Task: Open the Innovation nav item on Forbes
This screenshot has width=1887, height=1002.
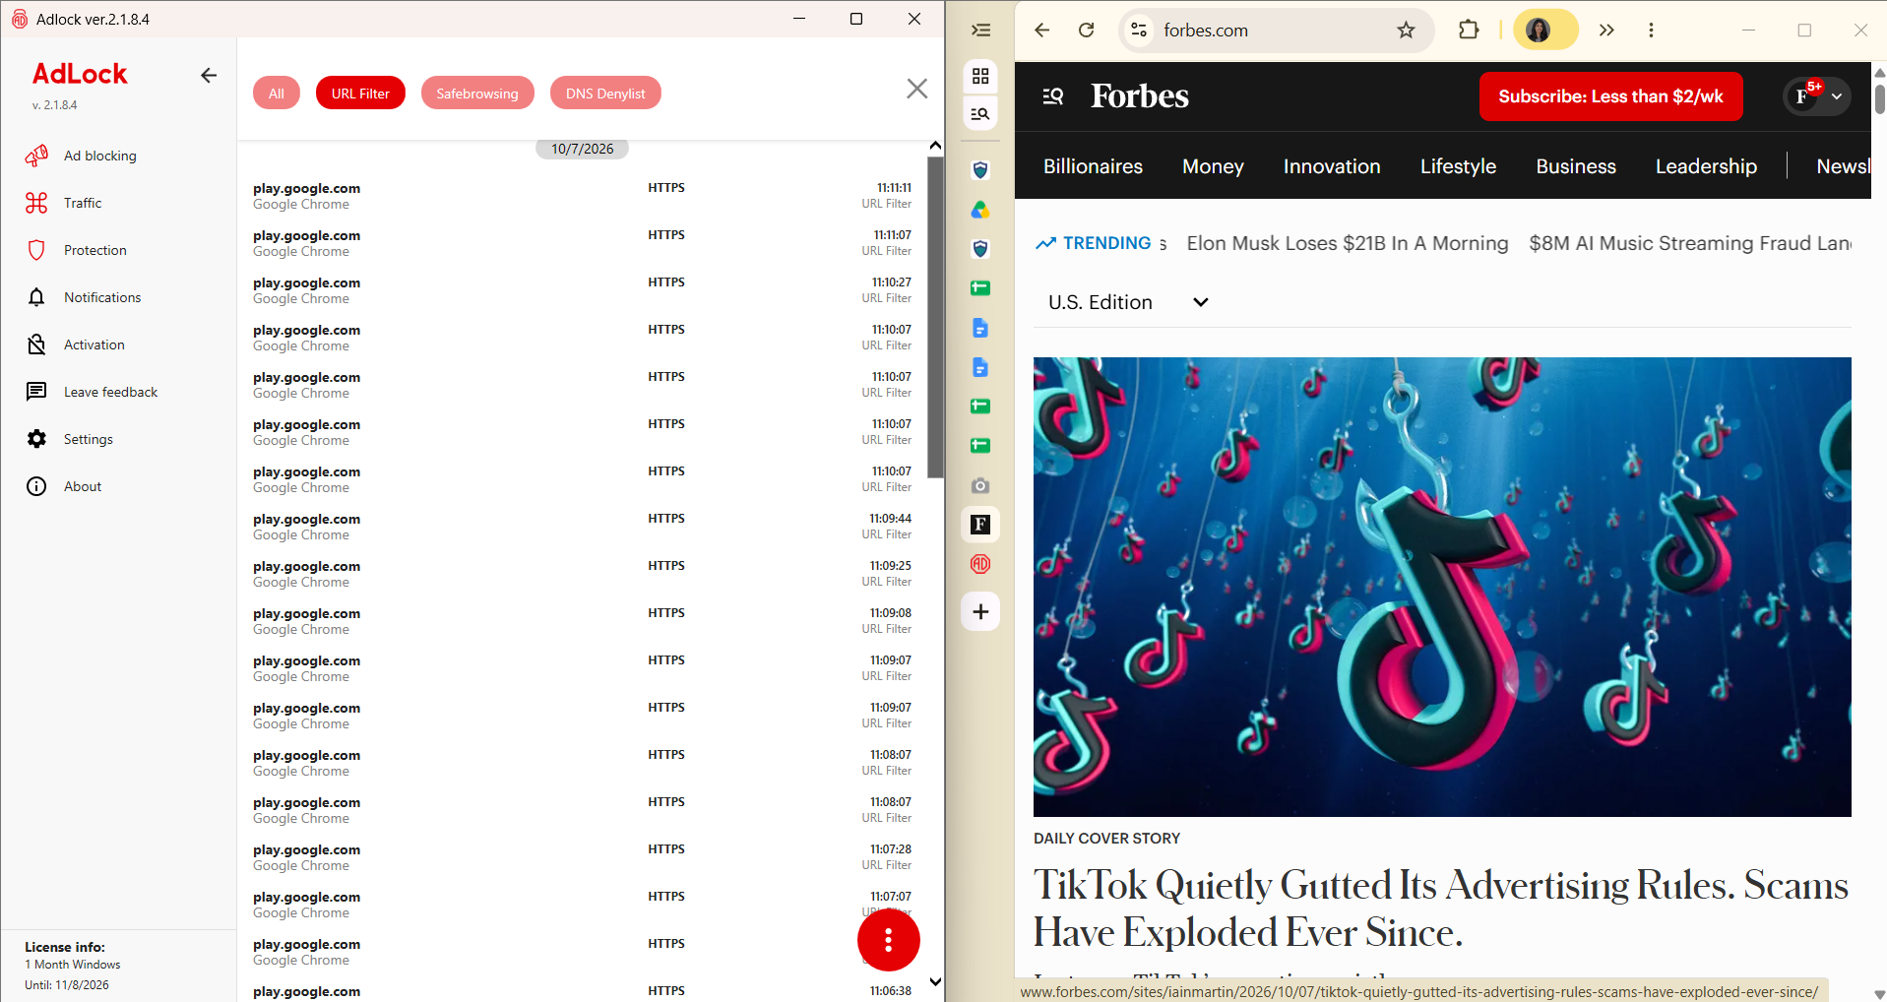Action: tap(1332, 166)
